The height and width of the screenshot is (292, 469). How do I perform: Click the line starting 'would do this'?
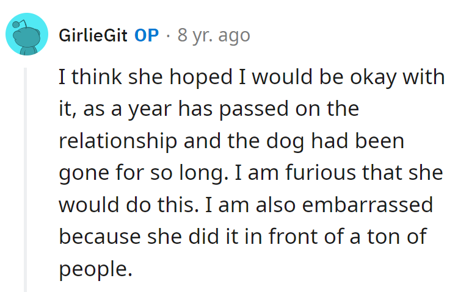pyautogui.click(x=244, y=204)
